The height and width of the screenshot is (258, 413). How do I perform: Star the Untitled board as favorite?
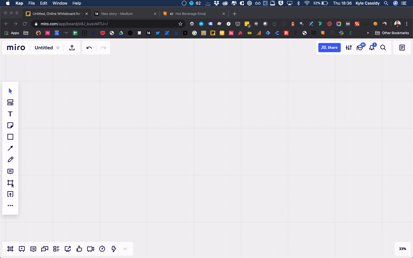point(58,48)
